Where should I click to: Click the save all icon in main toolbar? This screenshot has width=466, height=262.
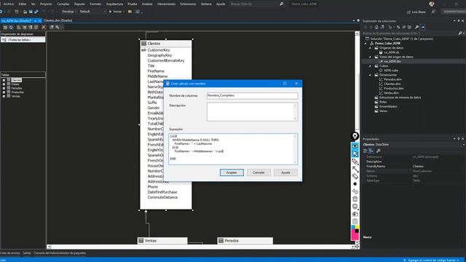point(36,12)
